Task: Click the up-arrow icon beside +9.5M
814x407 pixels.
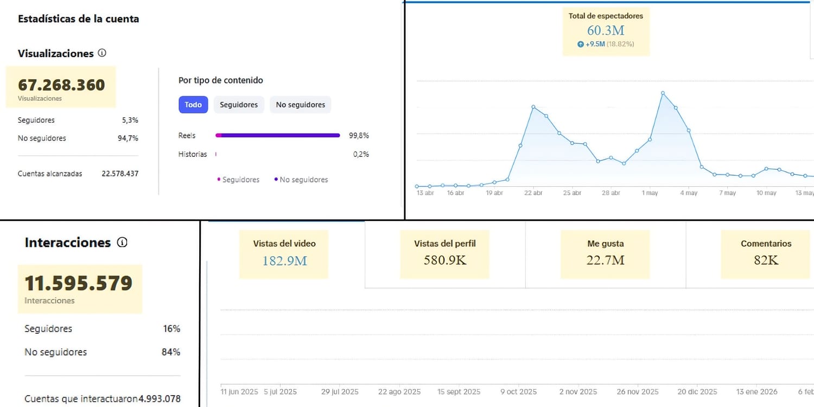Action: click(x=581, y=44)
